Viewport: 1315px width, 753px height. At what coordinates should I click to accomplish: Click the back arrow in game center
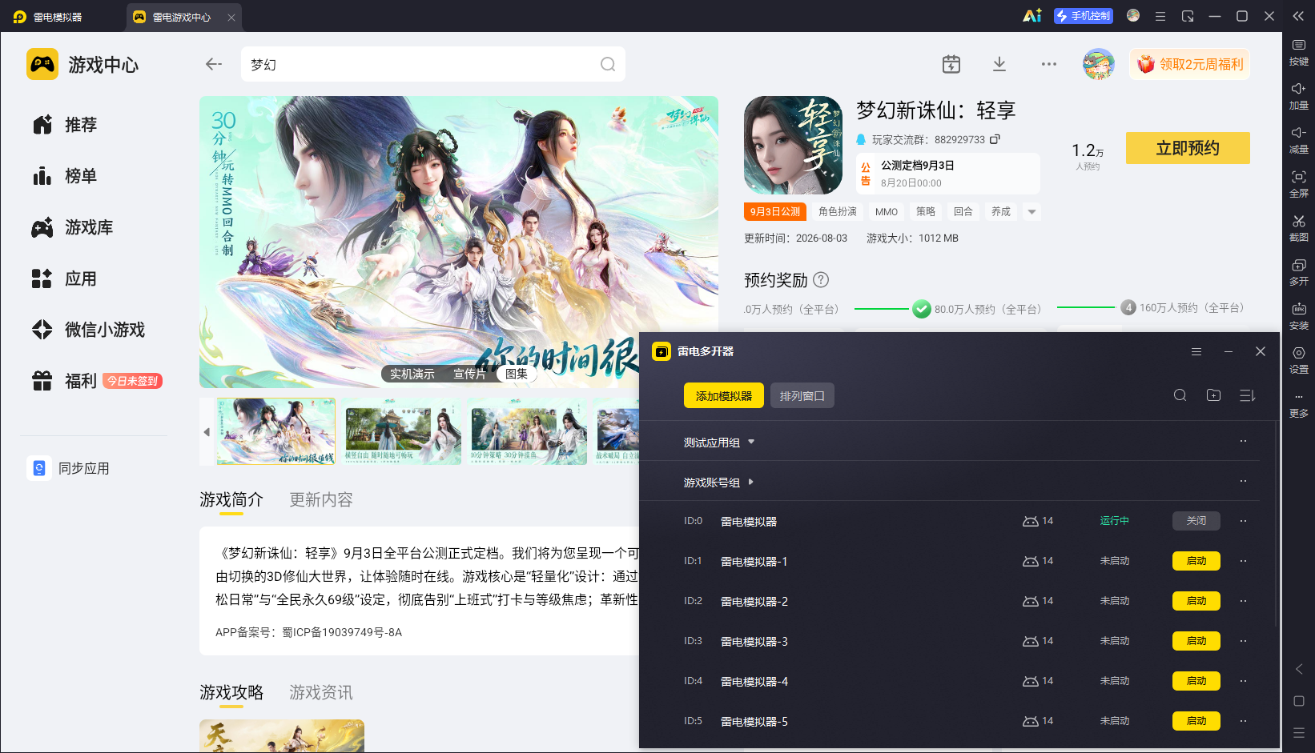213,64
